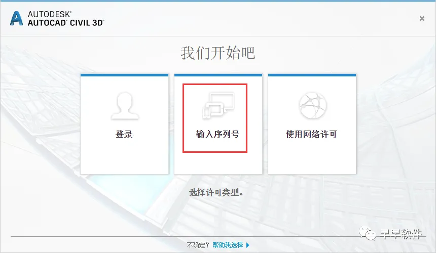Open the 帮助我选择 help link
The height and width of the screenshot is (253, 436).
click(228, 245)
